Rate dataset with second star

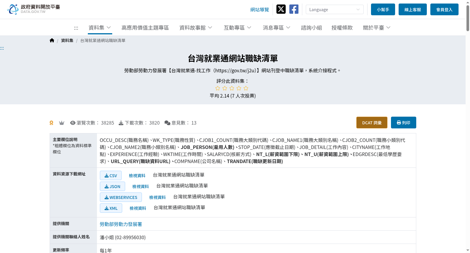click(225, 88)
